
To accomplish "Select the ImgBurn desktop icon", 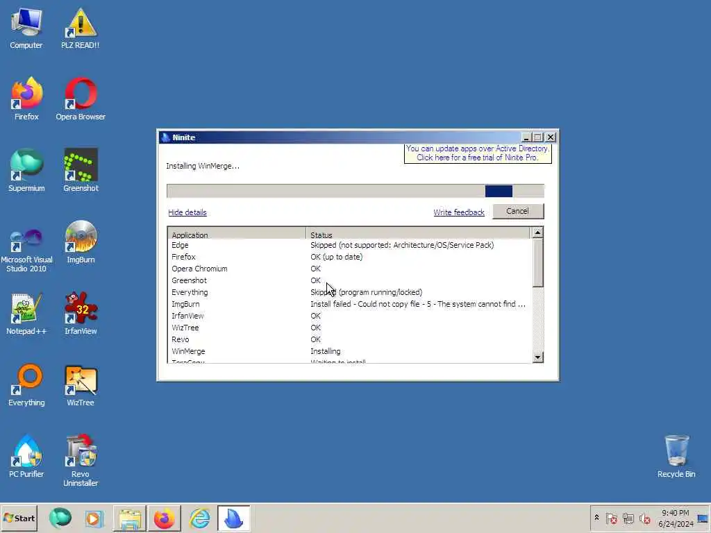I will (81, 242).
